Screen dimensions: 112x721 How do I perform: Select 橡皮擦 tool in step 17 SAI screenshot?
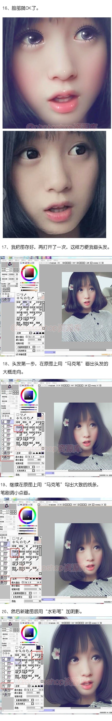point(26,308)
